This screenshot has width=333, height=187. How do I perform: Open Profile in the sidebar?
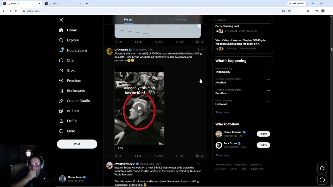[68, 121]
